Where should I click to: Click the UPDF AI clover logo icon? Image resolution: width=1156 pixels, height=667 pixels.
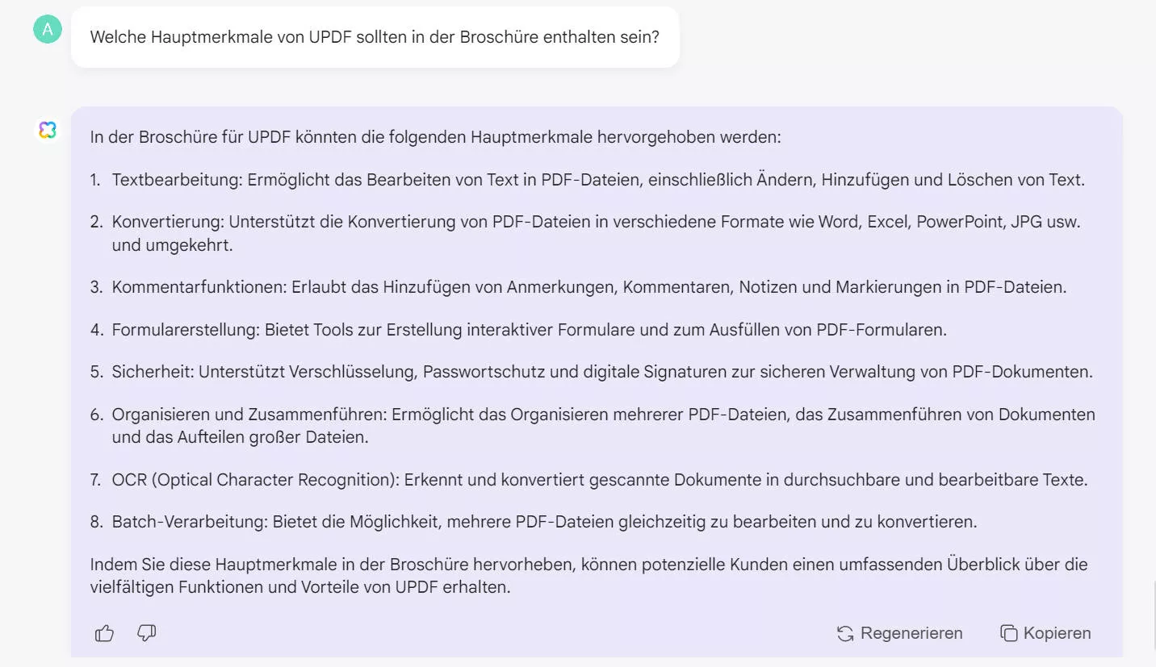[x=48, y=130]
